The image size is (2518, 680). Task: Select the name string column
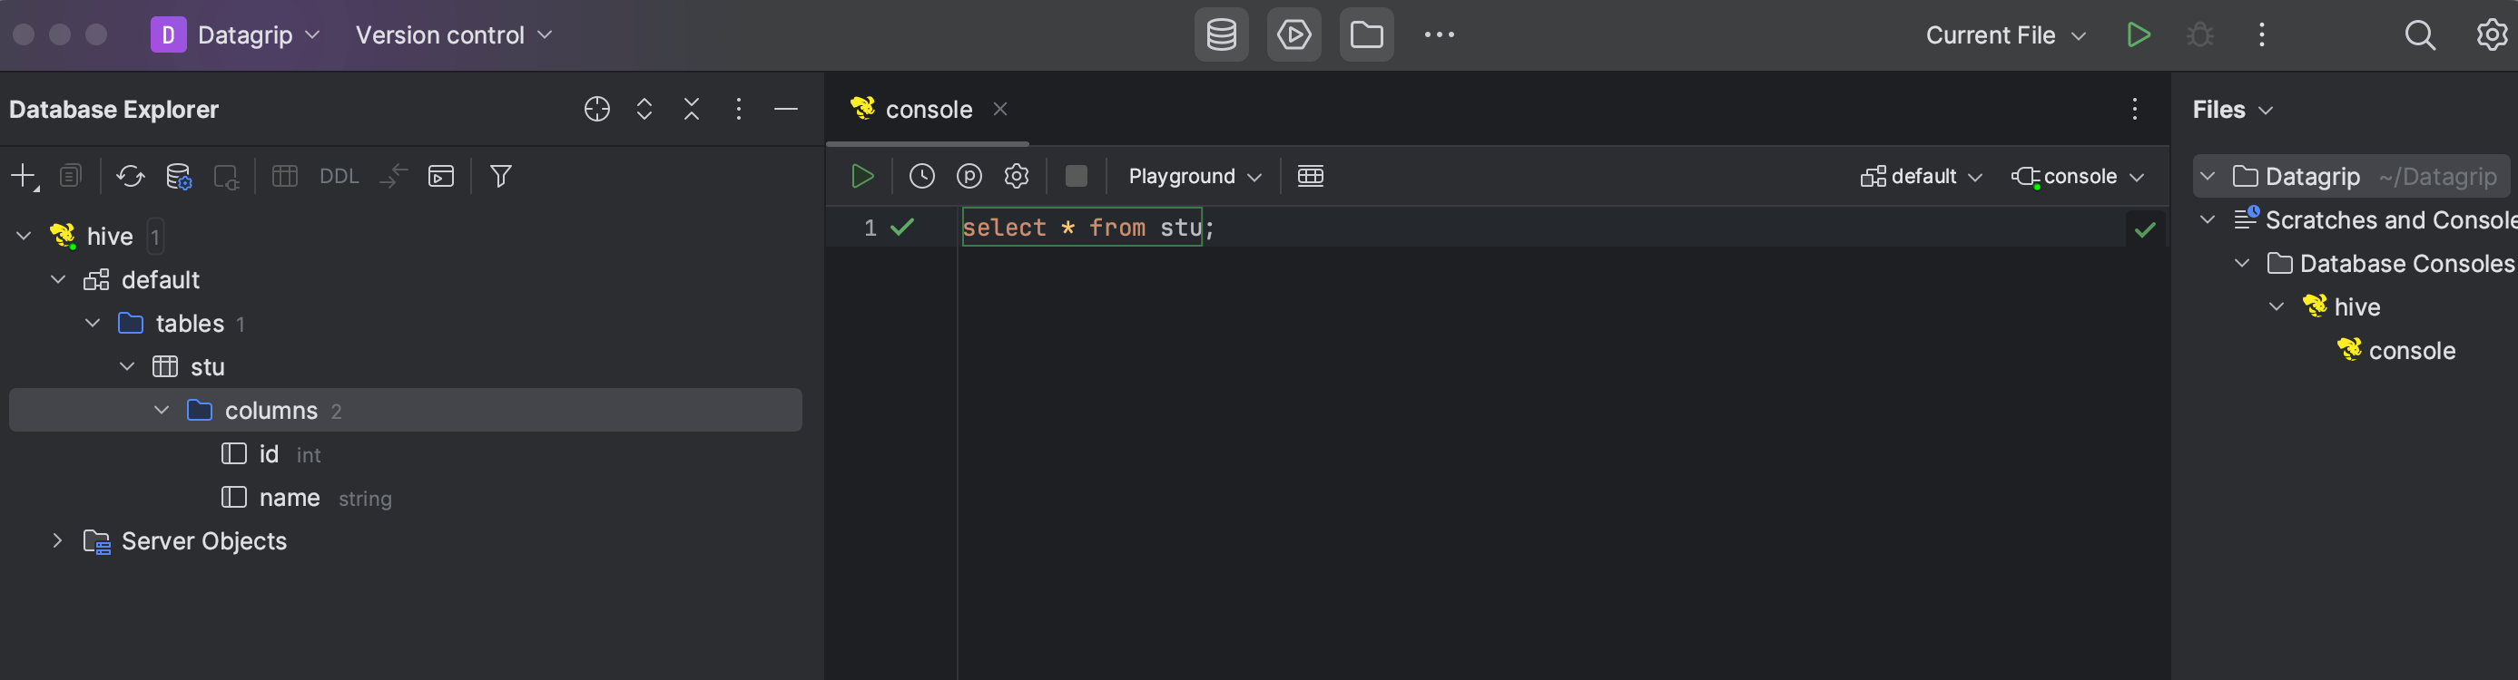click(306, 499)
